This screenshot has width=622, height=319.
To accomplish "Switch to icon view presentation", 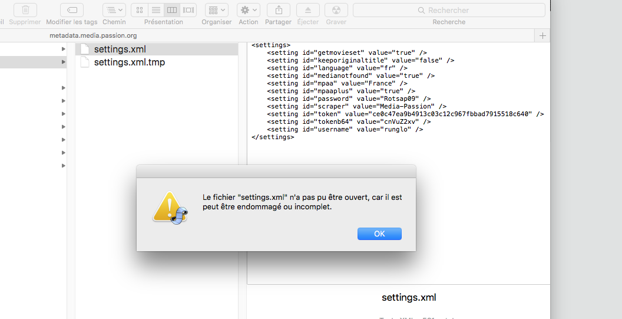I will 140,10.
